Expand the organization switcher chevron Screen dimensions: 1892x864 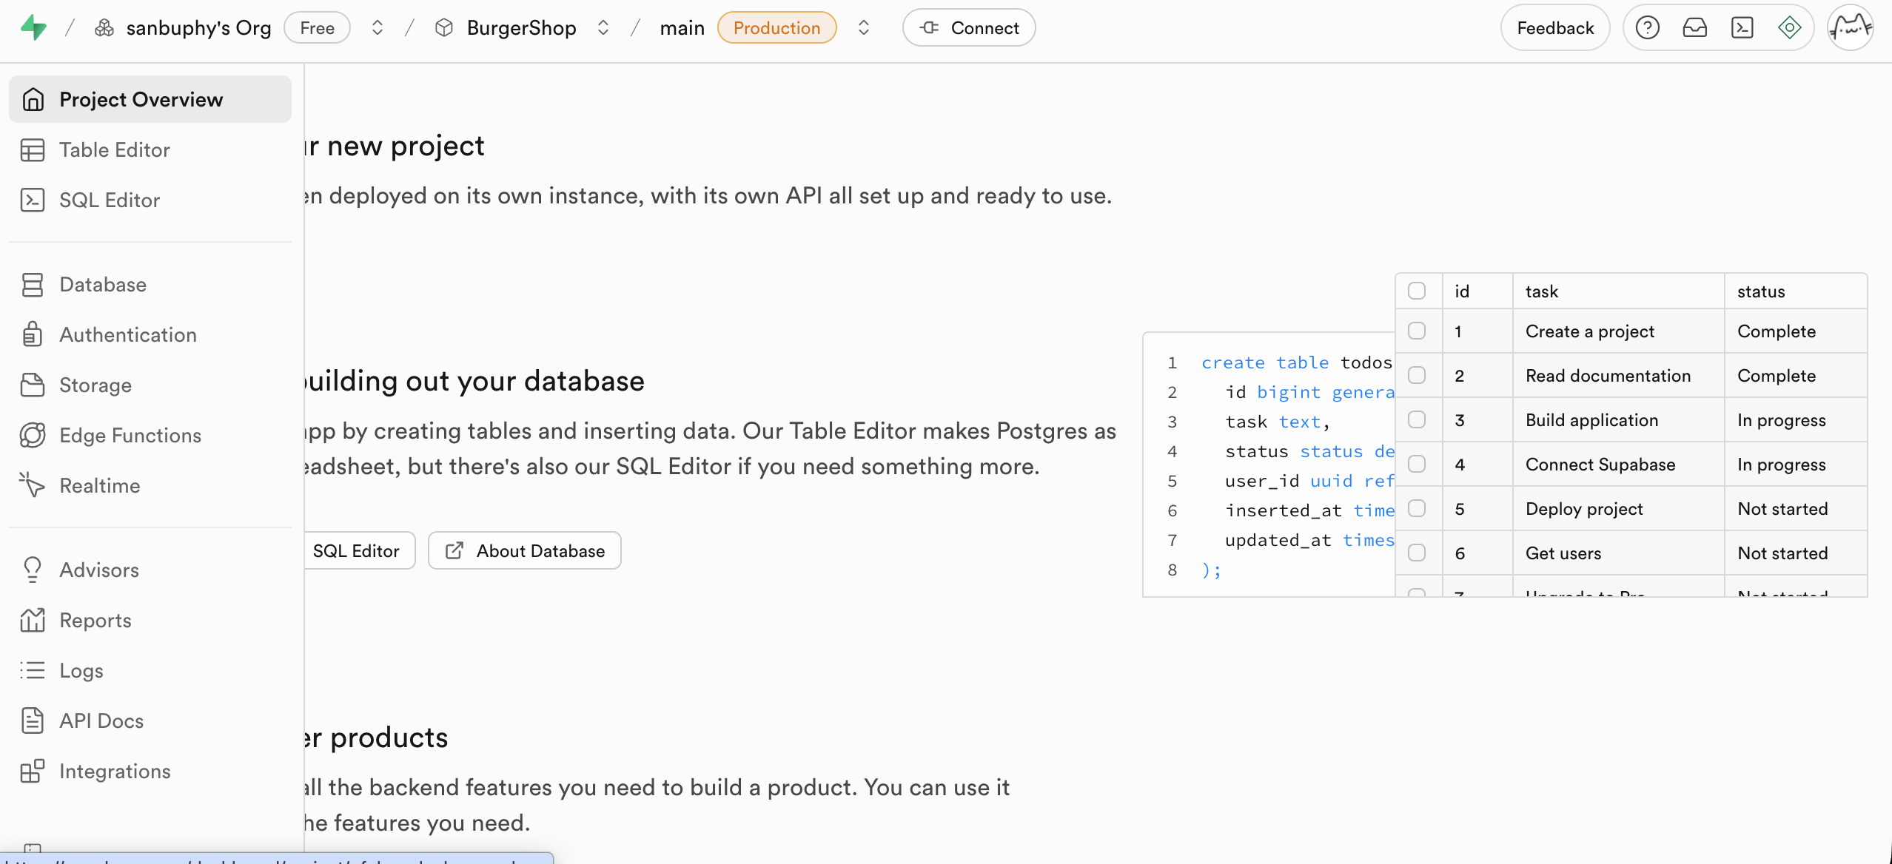378,28
